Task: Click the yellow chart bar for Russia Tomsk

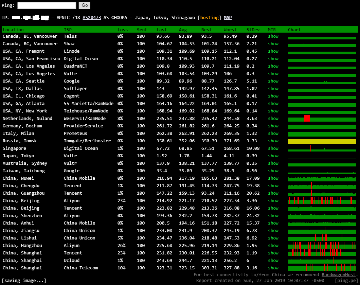Action: pyautogui.click(x=322, y=141)
